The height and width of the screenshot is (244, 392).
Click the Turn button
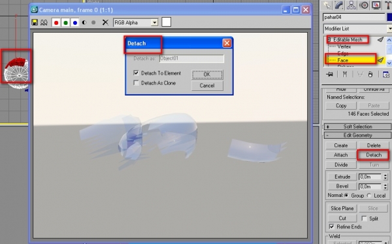click(x=374, y=165)
